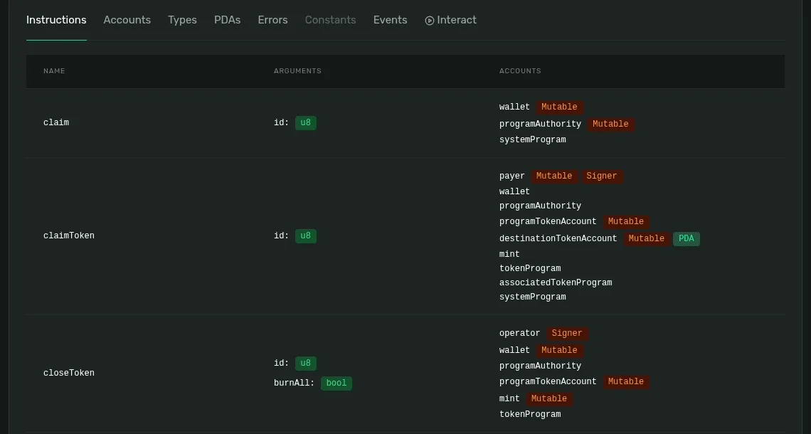The height and width of the screenshot is (434, 811).
Task: Click Mutable badge beside claim programAuthority
Action: (x=610, y=124)
